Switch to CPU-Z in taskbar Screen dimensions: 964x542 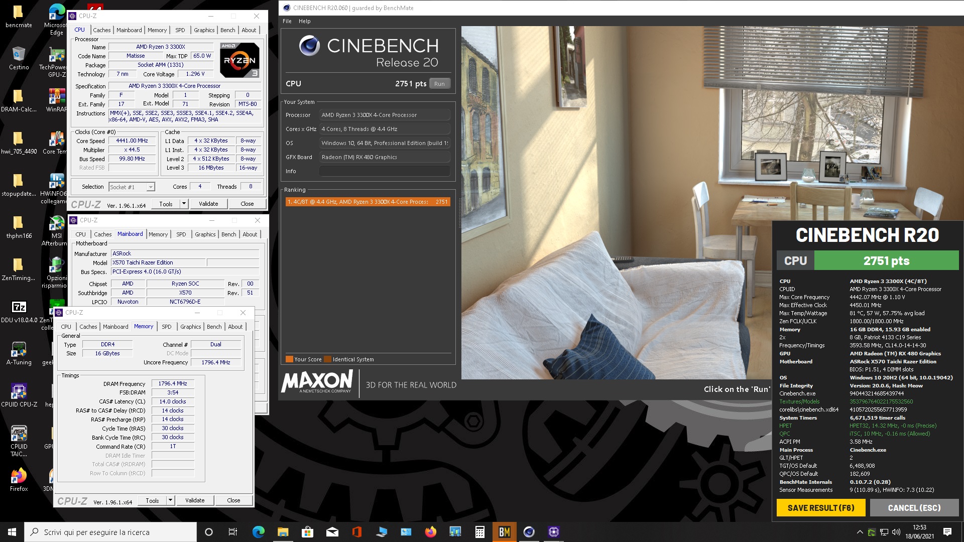[553, 532]
